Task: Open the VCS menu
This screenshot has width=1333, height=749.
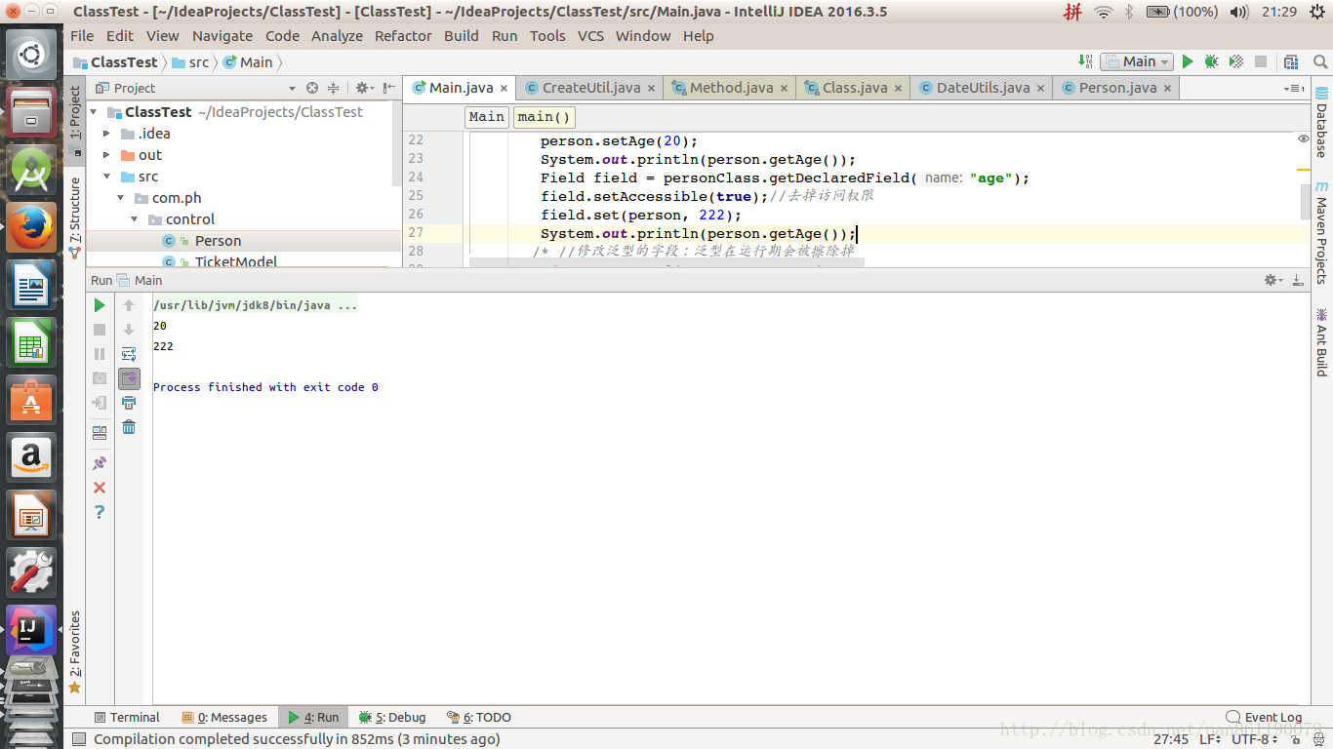Action: pyautogui.click(x=590, y=36)
